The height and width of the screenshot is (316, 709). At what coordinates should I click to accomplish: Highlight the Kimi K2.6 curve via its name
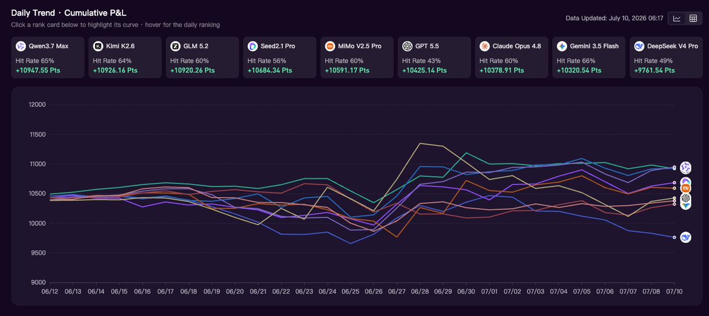121,46
